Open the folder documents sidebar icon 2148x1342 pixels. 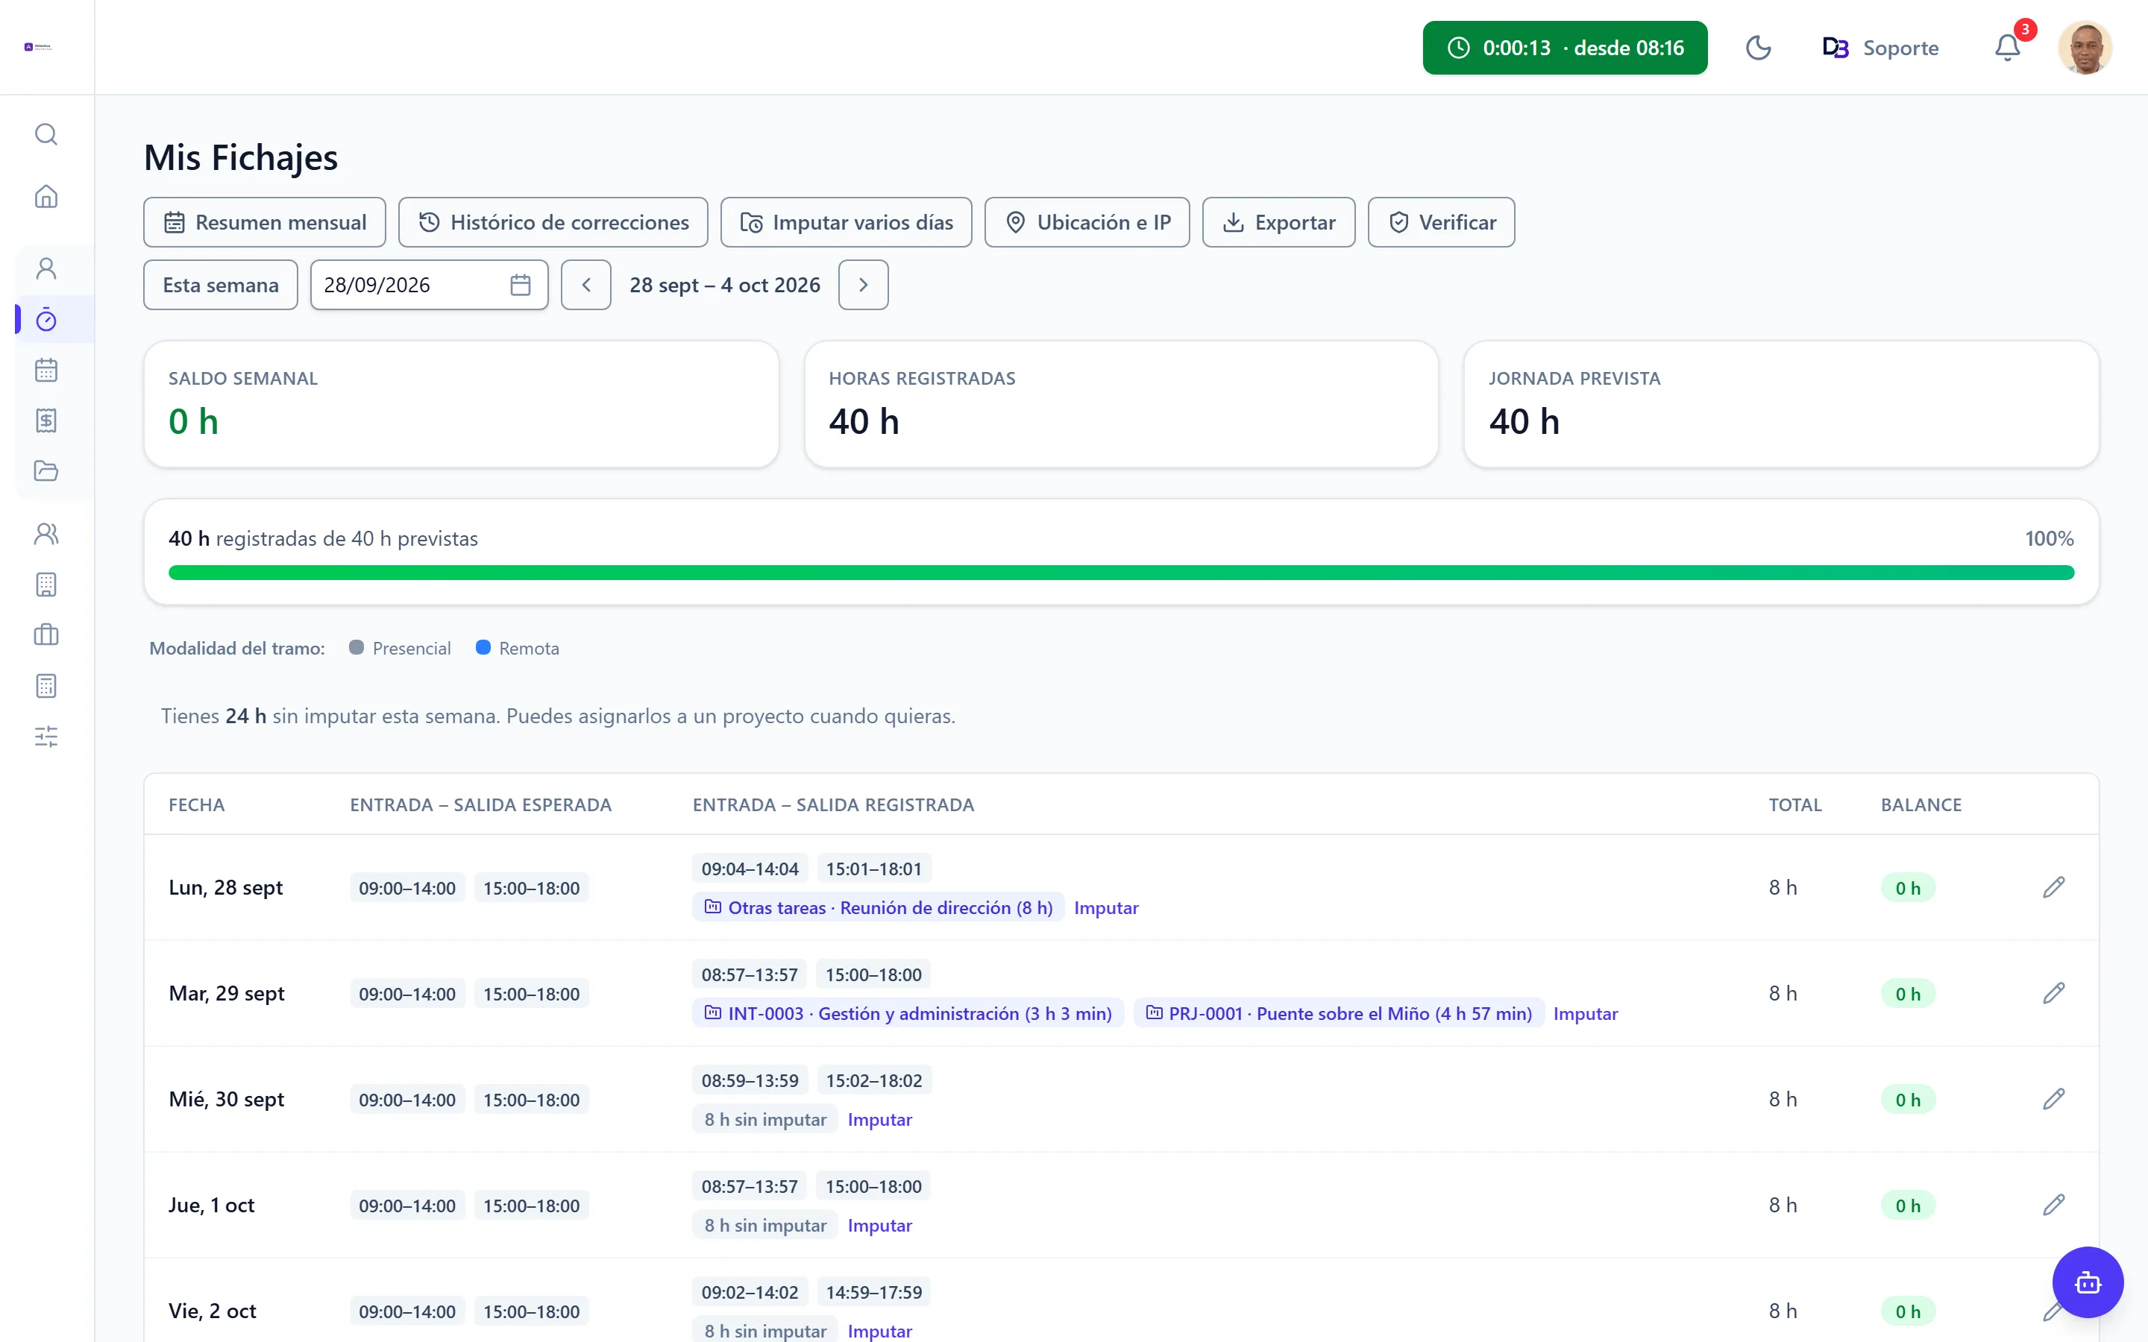[x=46, y=470]
